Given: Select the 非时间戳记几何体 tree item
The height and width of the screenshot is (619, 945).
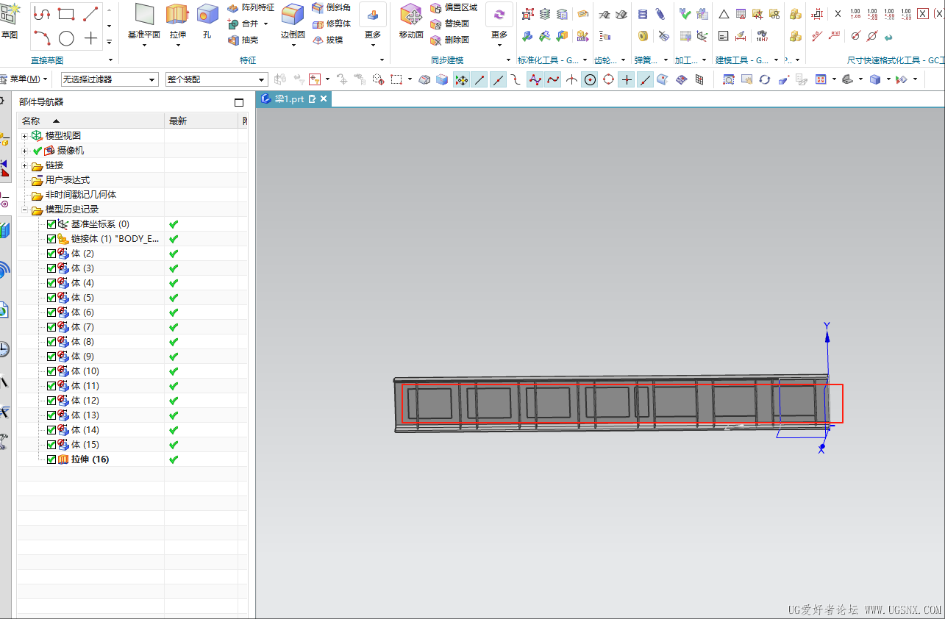Looking at the screenshot, I should click(x=81, y=195).
